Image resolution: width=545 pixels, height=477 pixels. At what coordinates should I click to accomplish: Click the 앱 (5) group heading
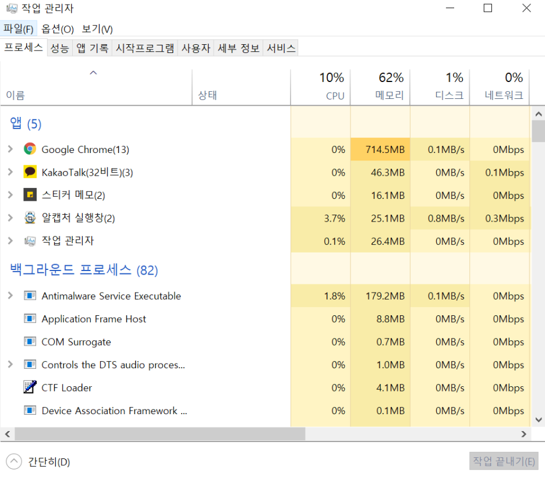point(26,123)
